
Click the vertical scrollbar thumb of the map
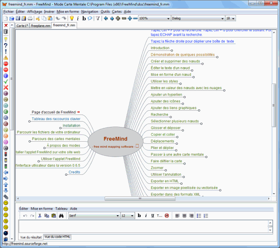tap(274, 105)
